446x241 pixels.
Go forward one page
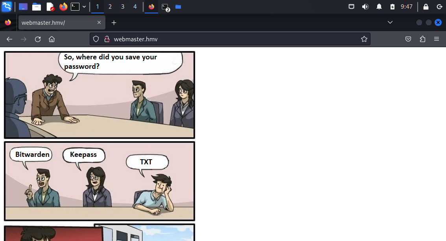click(24, 39)
